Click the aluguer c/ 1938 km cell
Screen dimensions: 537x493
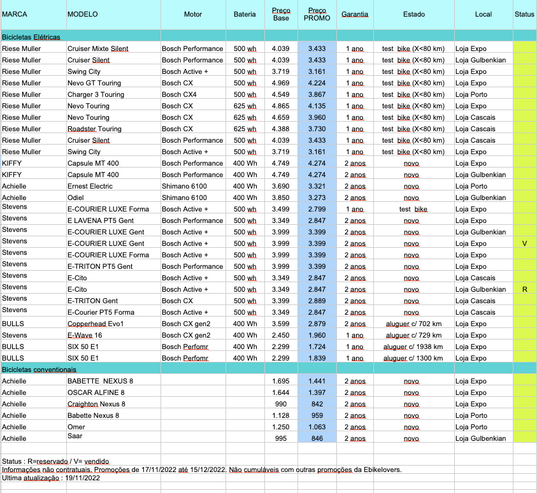click(414, 347)
